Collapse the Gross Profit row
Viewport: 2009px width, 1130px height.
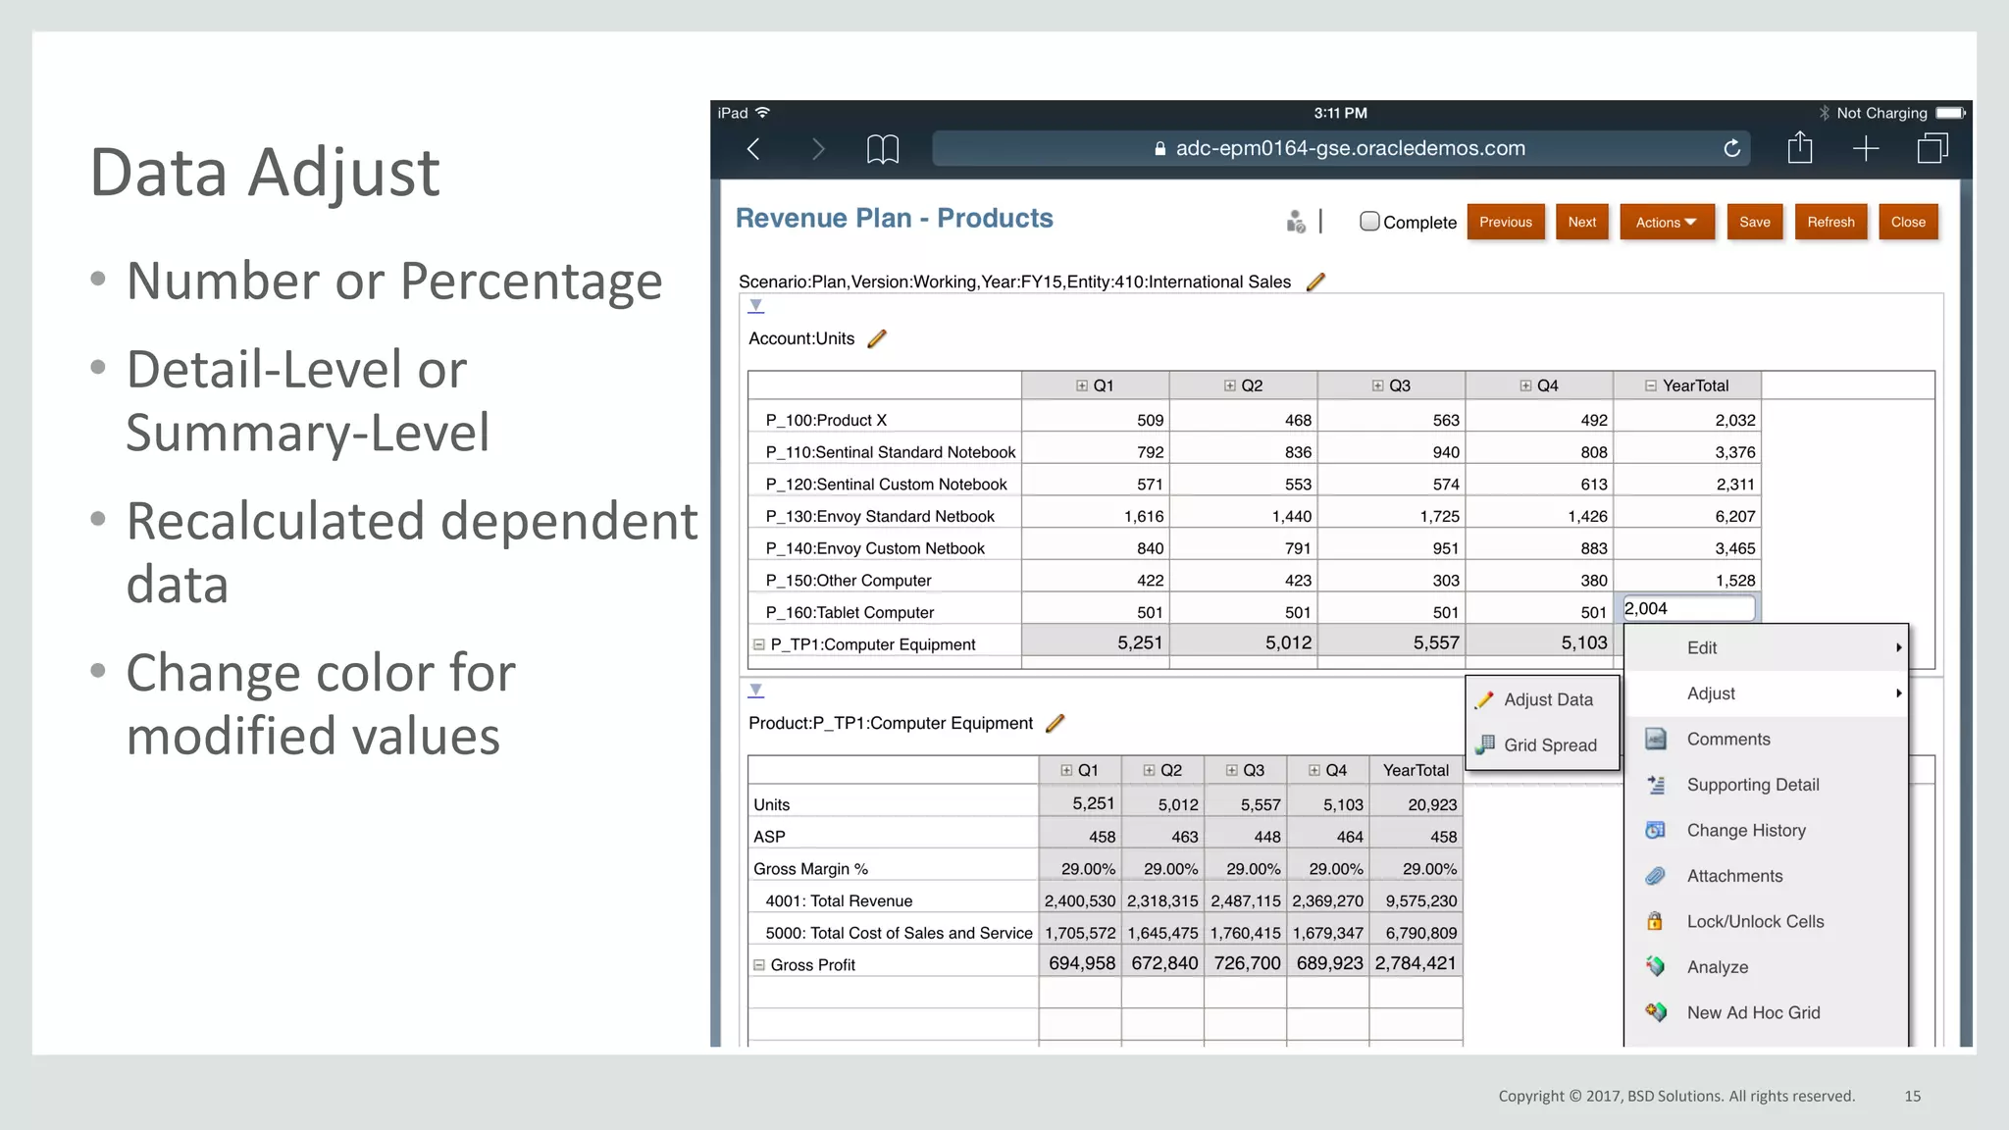(x=758, y=965)
